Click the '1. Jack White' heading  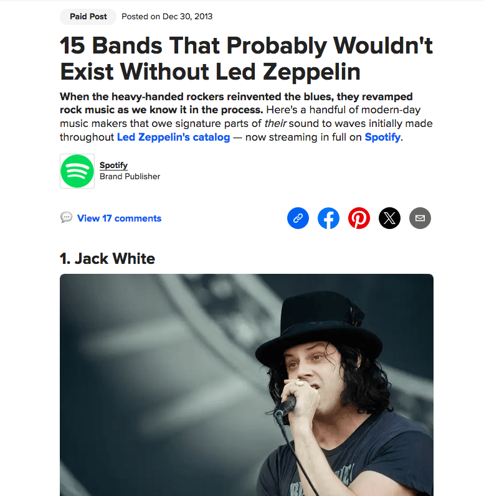coord(107,258)
